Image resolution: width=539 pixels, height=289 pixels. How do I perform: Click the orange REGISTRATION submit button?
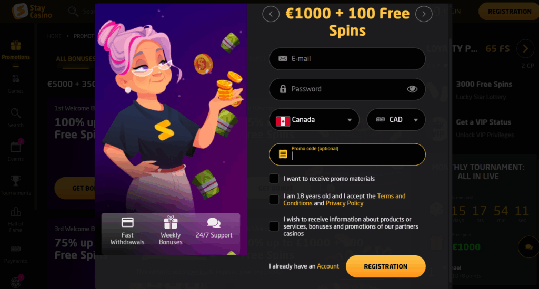click(386, 266)
